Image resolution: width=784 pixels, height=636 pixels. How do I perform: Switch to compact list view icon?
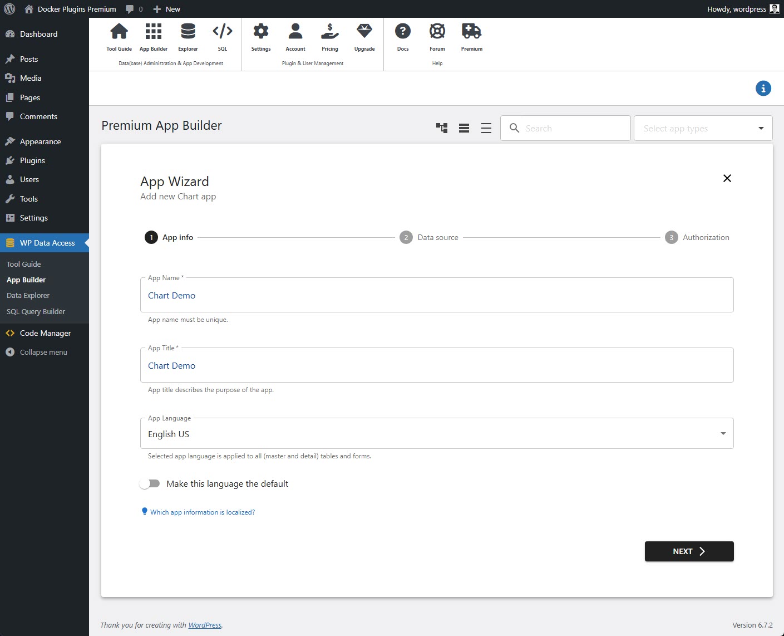pyautogui.click(x=486, y=128)
